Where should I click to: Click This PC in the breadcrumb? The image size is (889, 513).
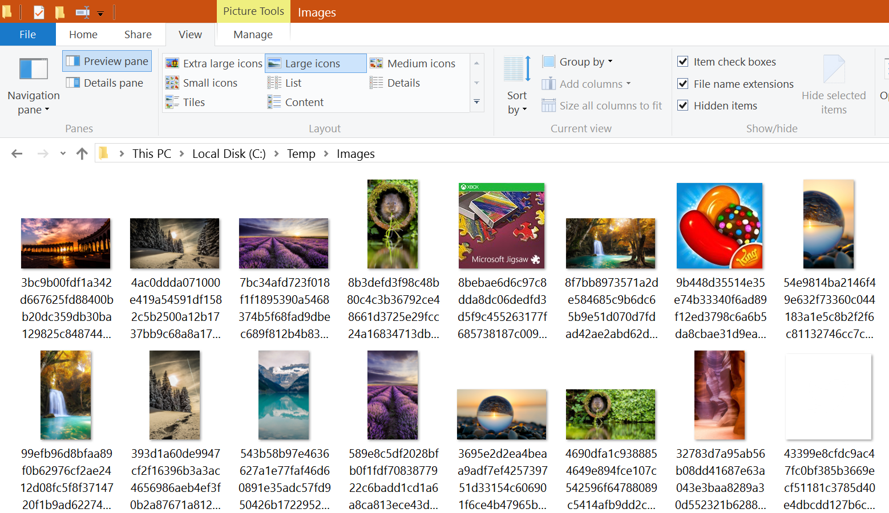tap(152, 153)
